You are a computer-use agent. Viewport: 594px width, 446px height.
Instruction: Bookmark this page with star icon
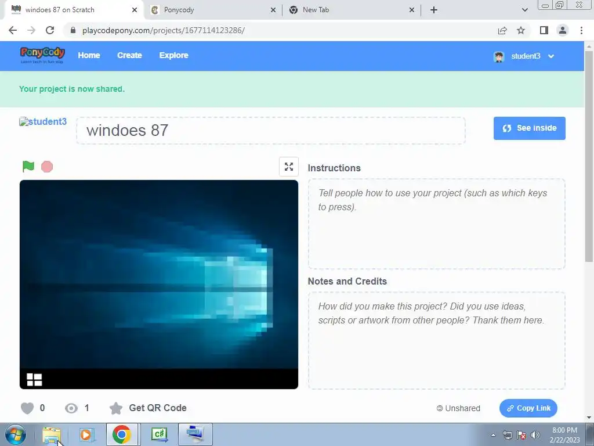(x=521, y=30)
